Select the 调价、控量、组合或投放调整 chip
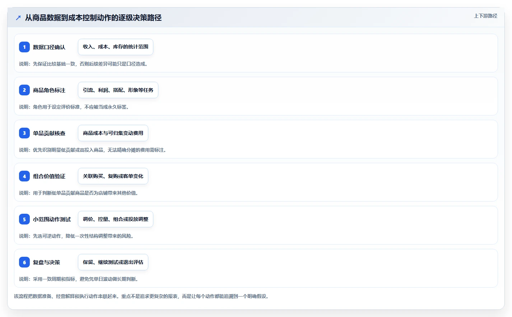The image size is (512, 317). pyautogui.click(x=116, y=219)
